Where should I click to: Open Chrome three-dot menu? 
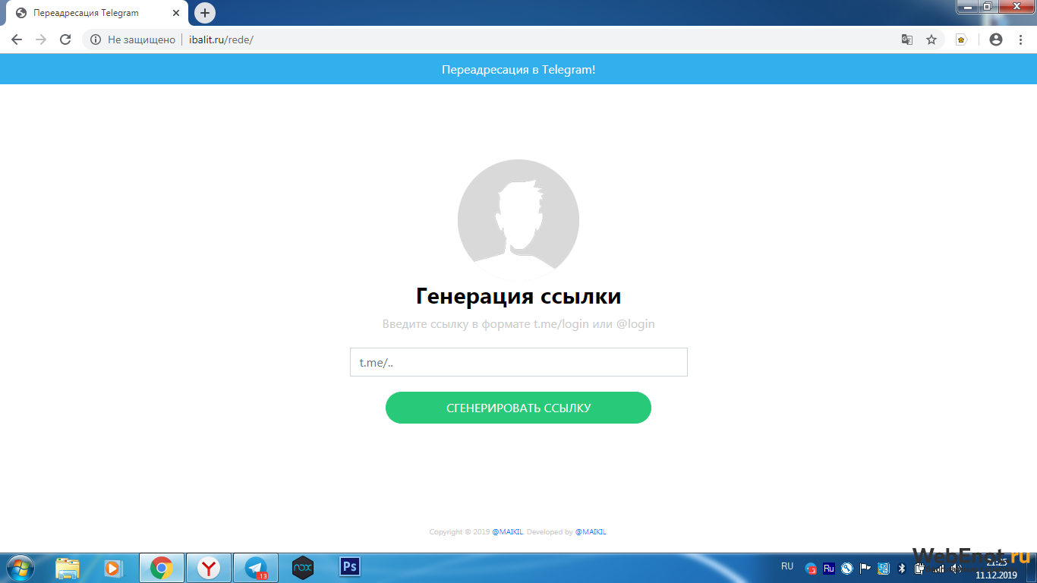[1019, 39]
